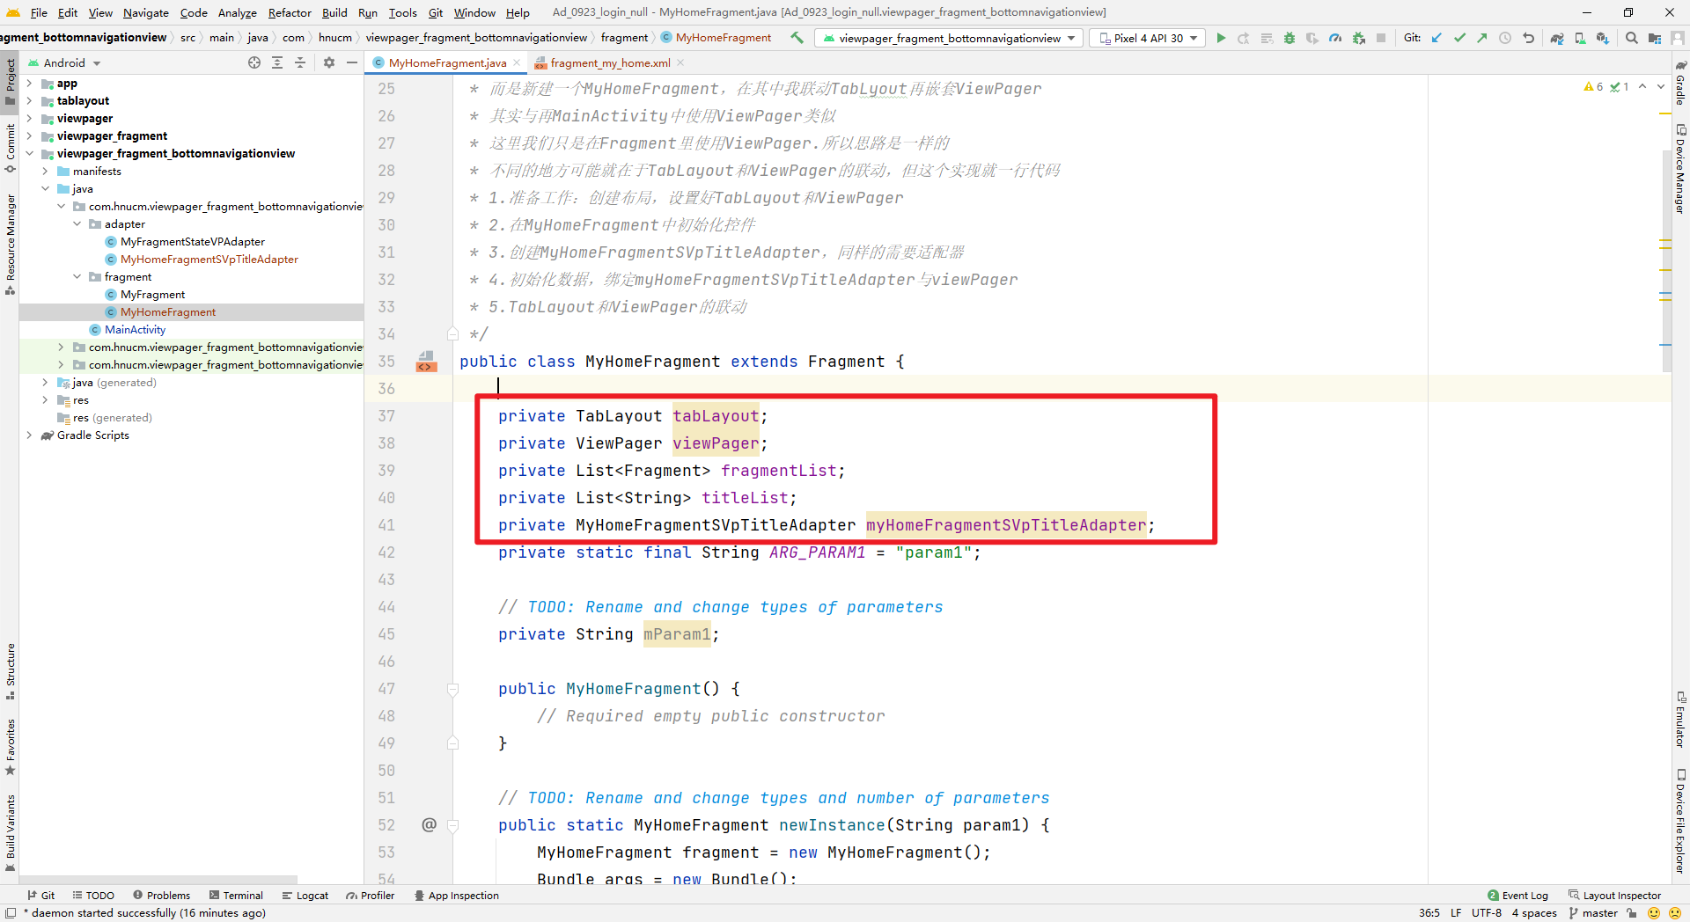The width and height of the screenshot is (1690, 922).
Task: Close the MyHomeFragment.java tab
Action: [x=518, y=62]
